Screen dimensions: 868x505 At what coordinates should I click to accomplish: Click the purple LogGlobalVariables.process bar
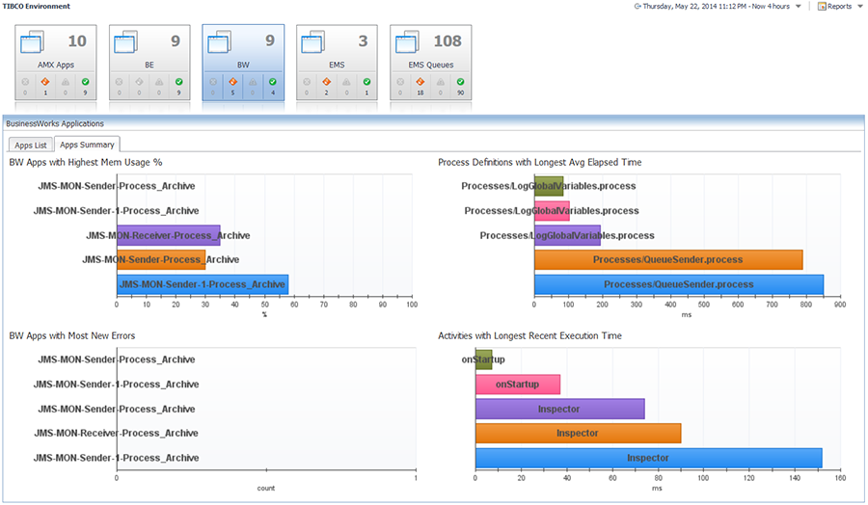(567, 235)
